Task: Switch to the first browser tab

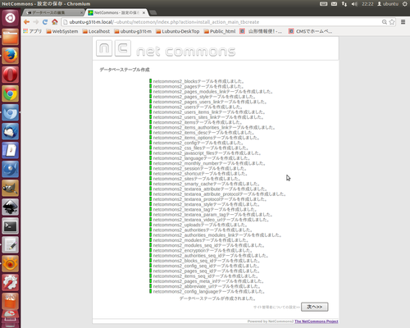Action: 53,12
